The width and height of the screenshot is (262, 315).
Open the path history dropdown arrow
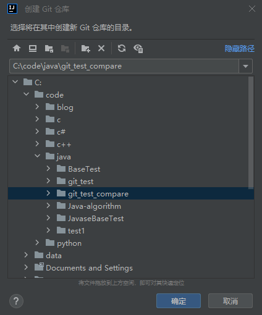[x=245, y=66]
